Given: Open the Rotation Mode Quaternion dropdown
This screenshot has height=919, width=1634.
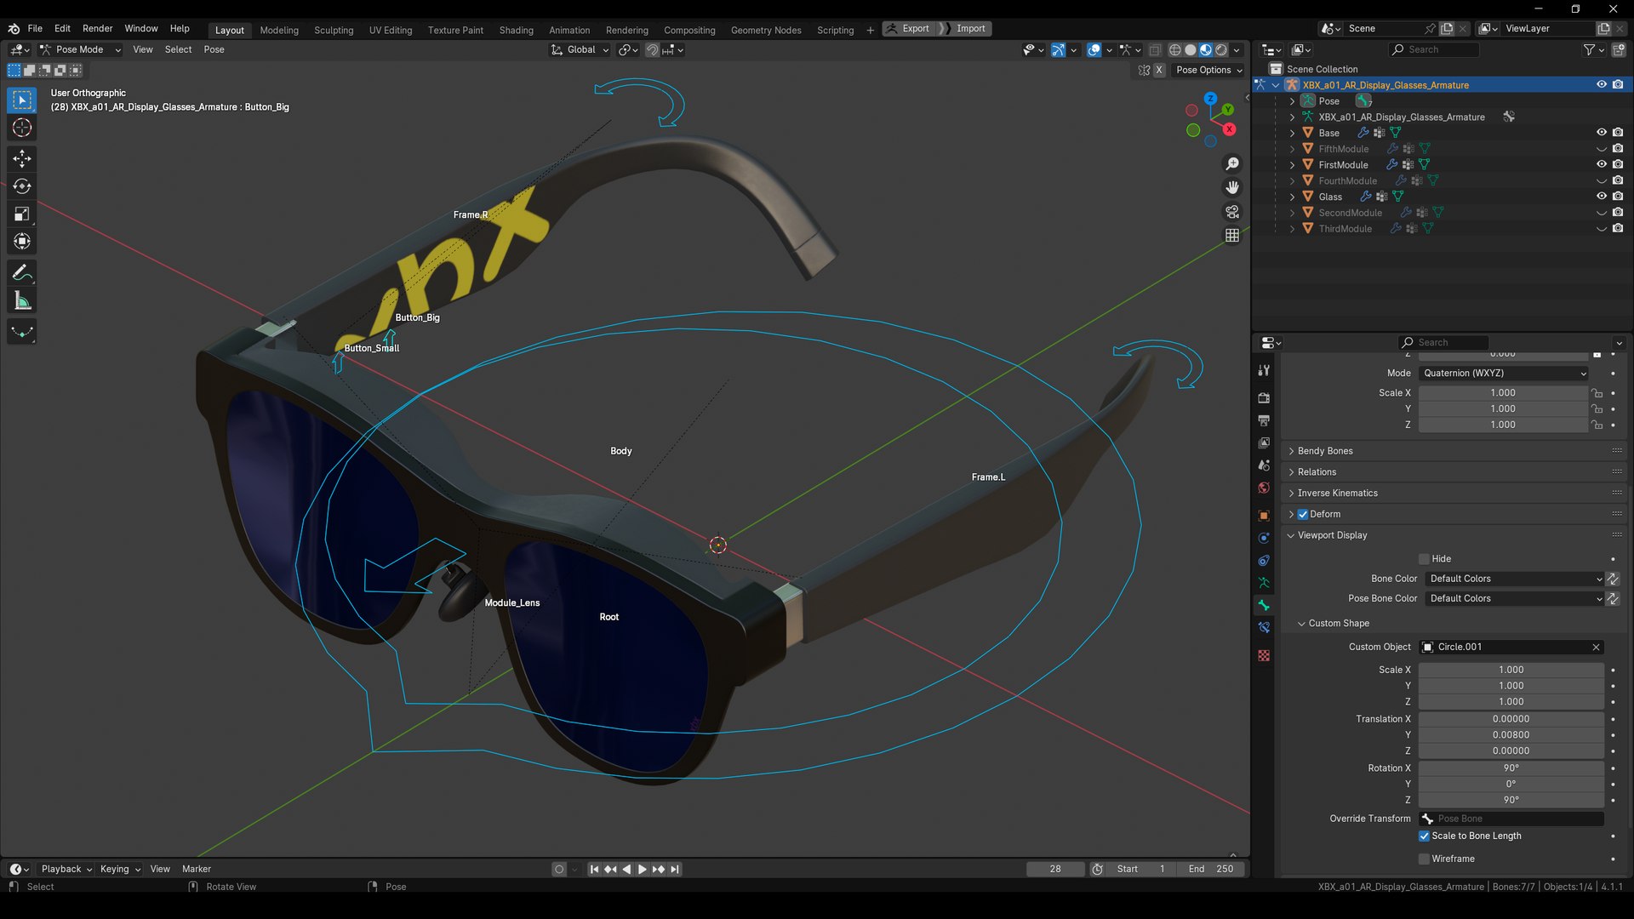Looking at the screenshot, I should point(1504,374).
